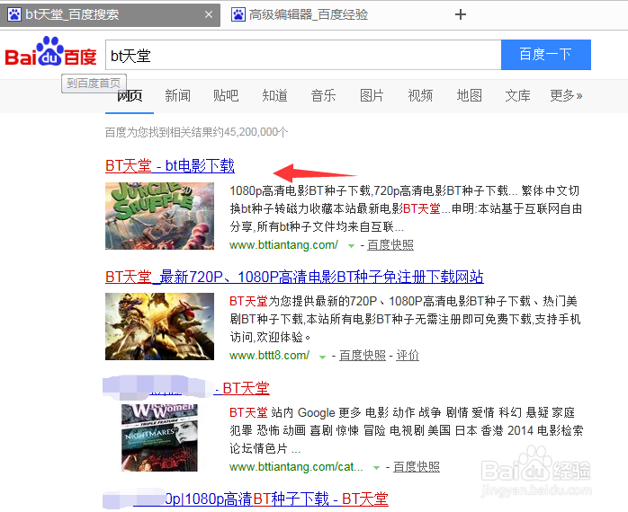Open the 文库 search category
This screenshot has width=628, height=512.
point(517,96)
